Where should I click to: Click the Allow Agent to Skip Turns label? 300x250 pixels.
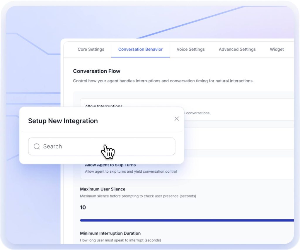[x=110, y=165]
